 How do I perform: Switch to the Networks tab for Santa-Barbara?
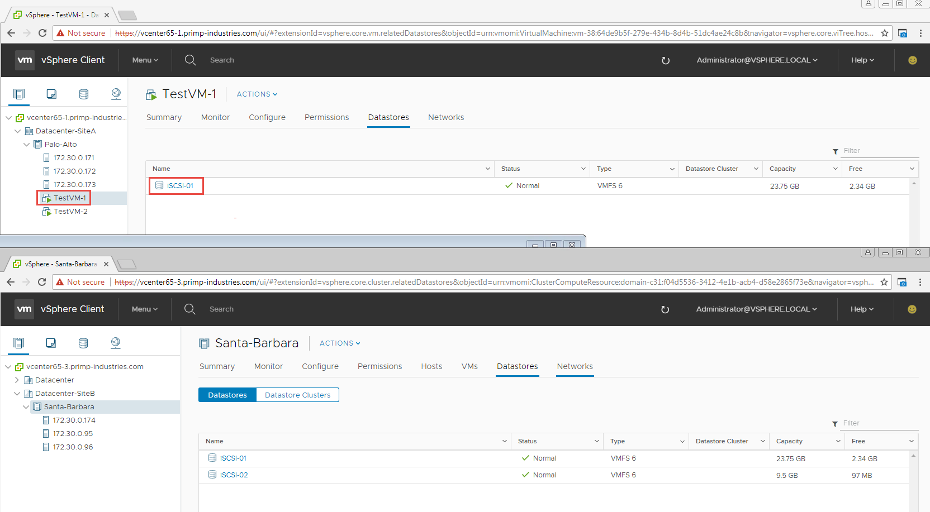(x=575, y=366)
